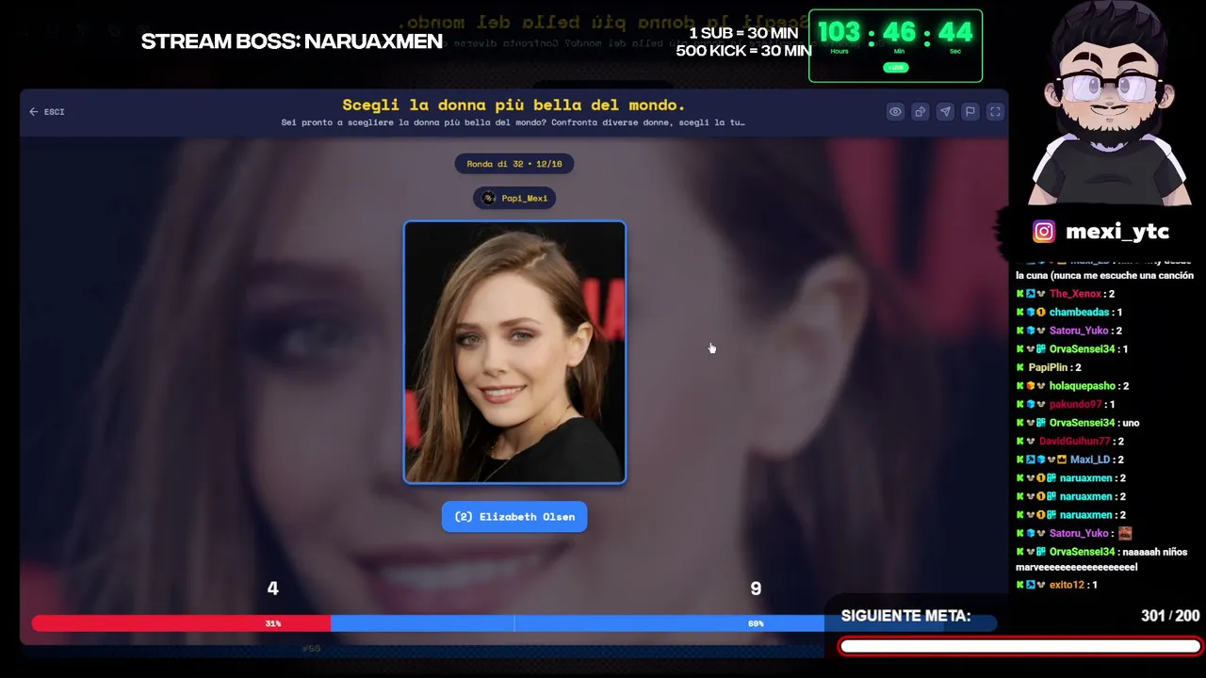Report using the flag icon
This screenshot has height=678, width=1206.
point(970,112)
